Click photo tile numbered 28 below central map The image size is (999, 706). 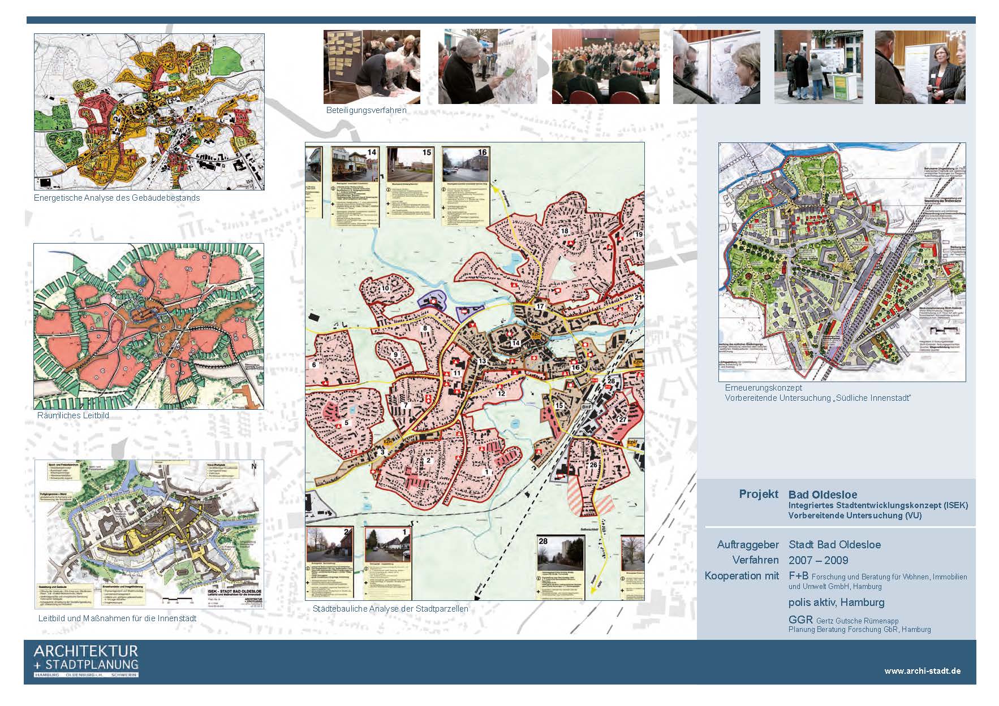[x=560, y=568]
